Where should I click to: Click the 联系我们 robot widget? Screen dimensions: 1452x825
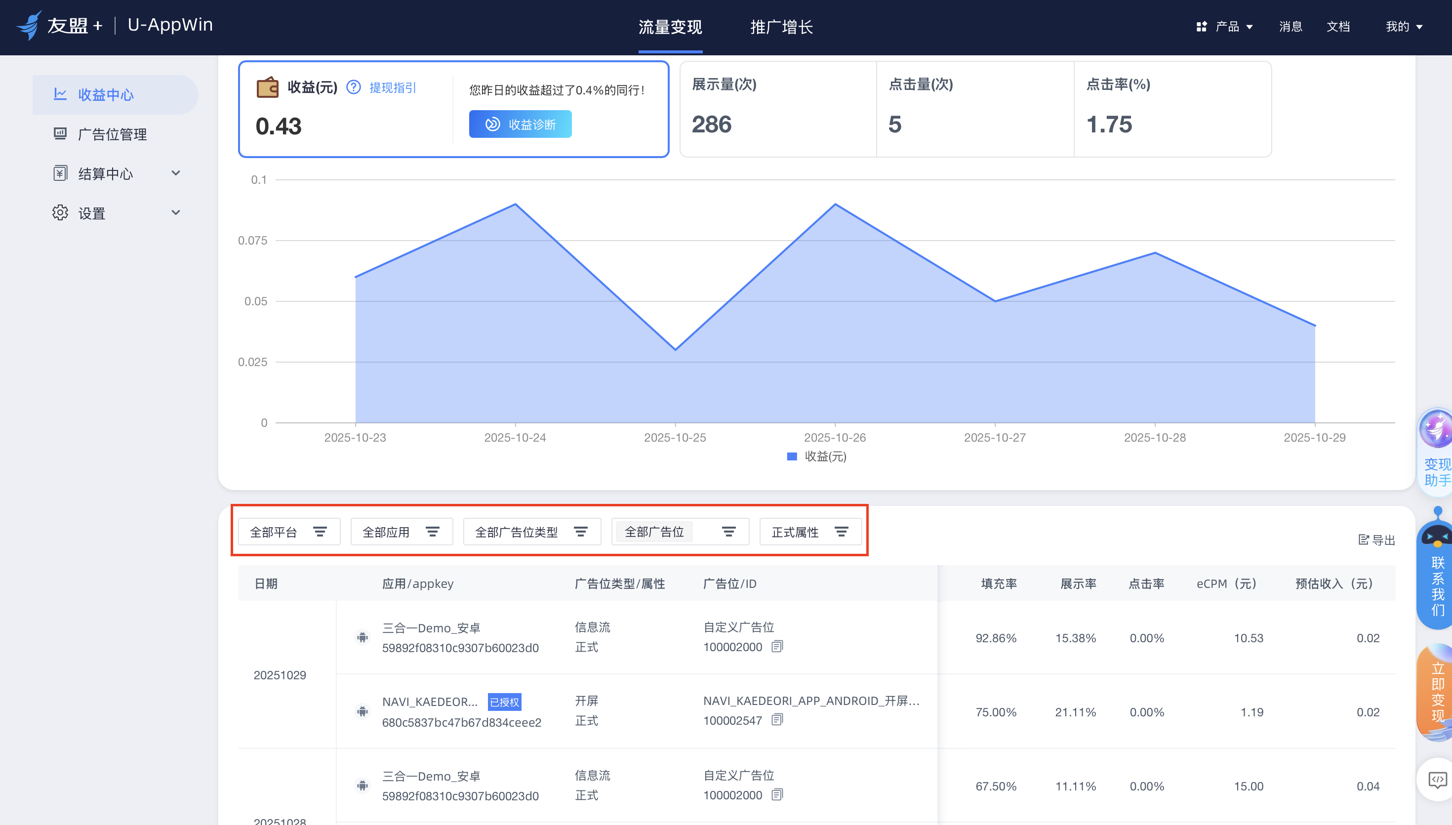1436,570
